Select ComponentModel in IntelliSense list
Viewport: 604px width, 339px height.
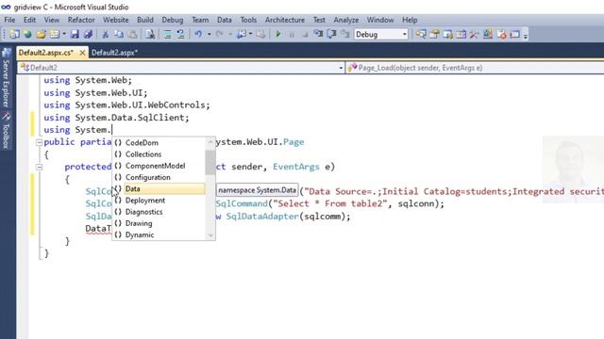159,166
